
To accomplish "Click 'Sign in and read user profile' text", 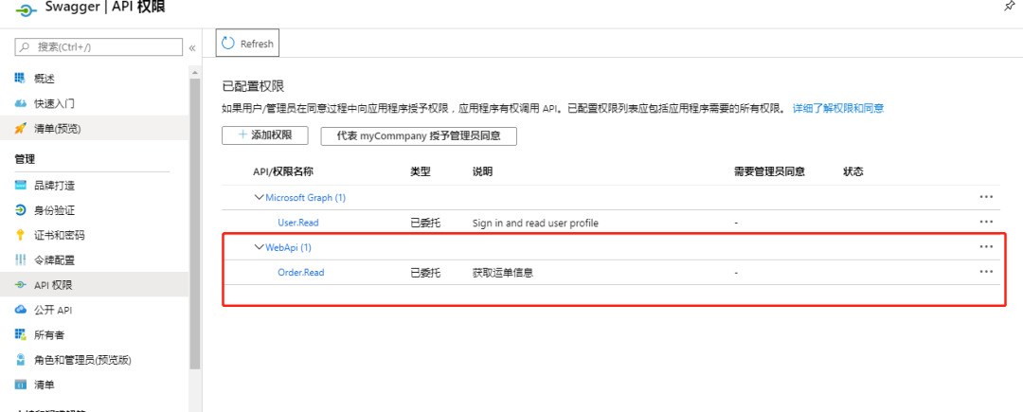I will point(535,223).
